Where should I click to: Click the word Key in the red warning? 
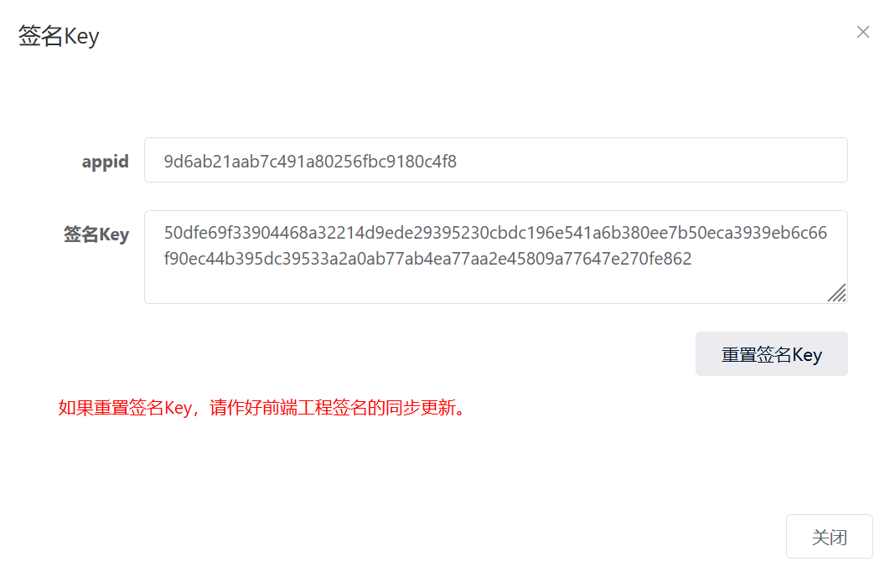coord(178,408)
